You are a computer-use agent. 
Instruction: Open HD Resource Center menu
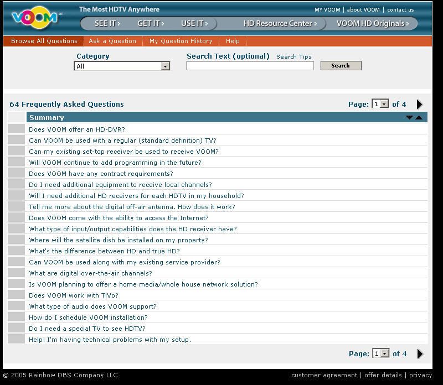(x=280, y=23)
